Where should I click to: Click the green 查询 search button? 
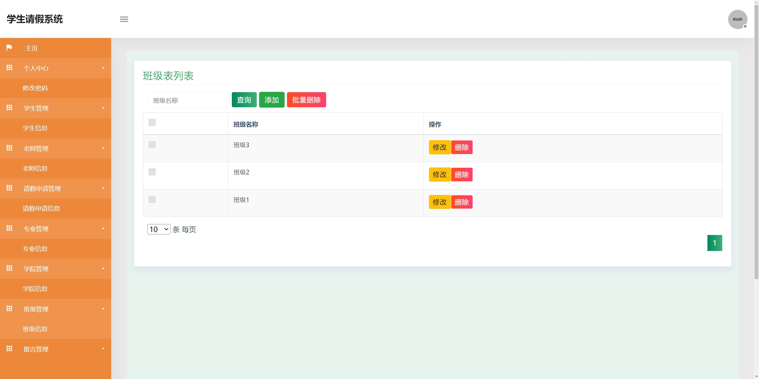pos(244,100)
